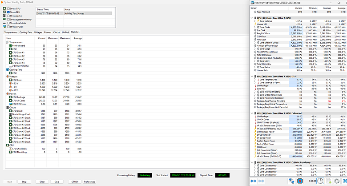
Task: Click HWiNFO logging file plus icon
Action: pos(329,181)
